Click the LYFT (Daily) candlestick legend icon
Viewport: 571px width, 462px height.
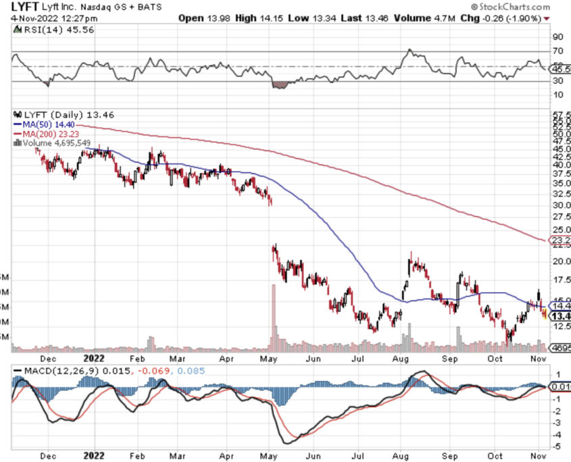coord(17,116)
